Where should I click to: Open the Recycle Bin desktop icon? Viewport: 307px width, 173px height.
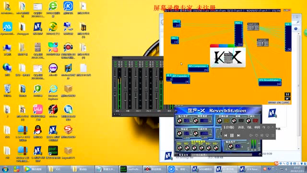[8, 90]
